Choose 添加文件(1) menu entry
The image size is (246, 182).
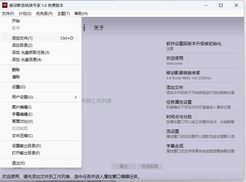[x=41, y=38]
